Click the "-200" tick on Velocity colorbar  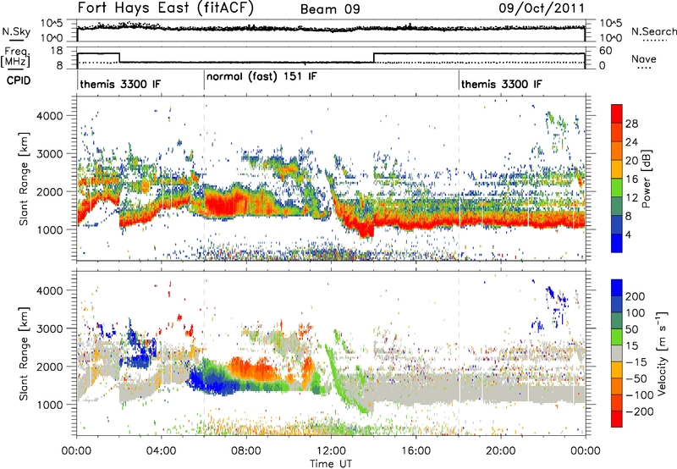pos(640,411)
